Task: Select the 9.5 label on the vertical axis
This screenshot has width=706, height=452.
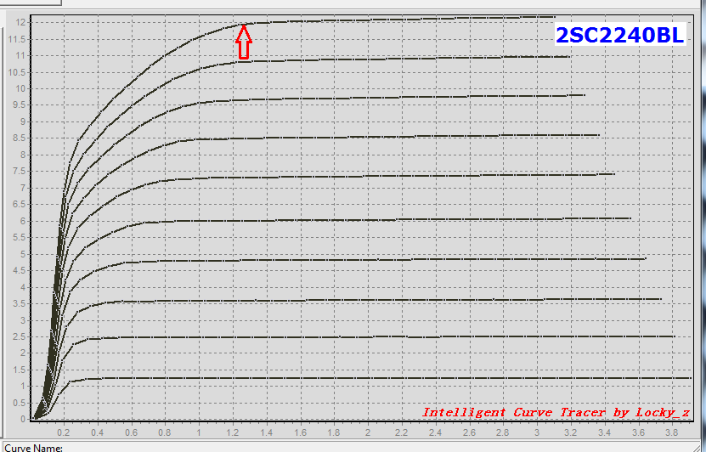Action: click(20, 105)
